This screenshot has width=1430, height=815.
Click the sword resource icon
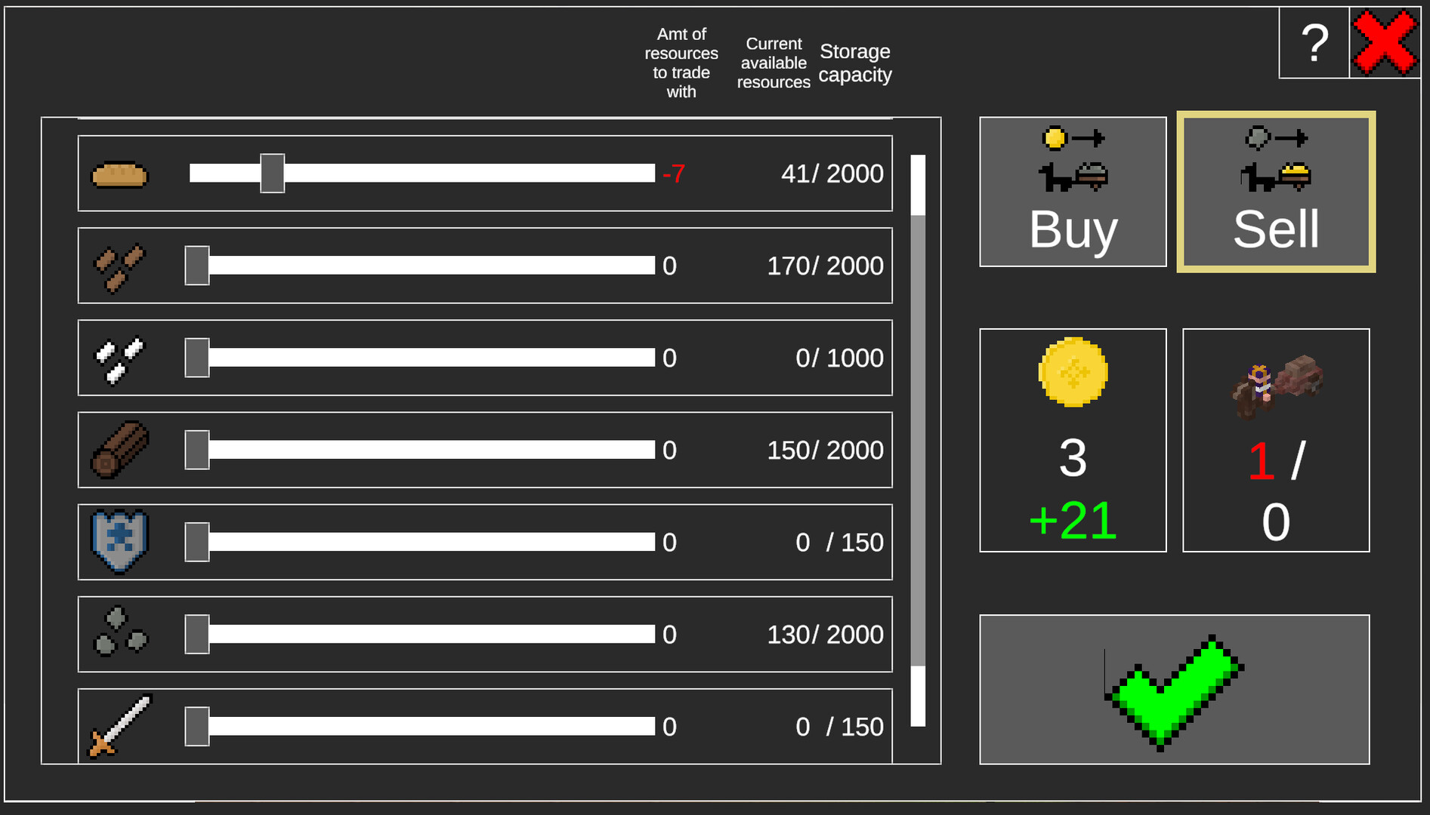(119, 725)
